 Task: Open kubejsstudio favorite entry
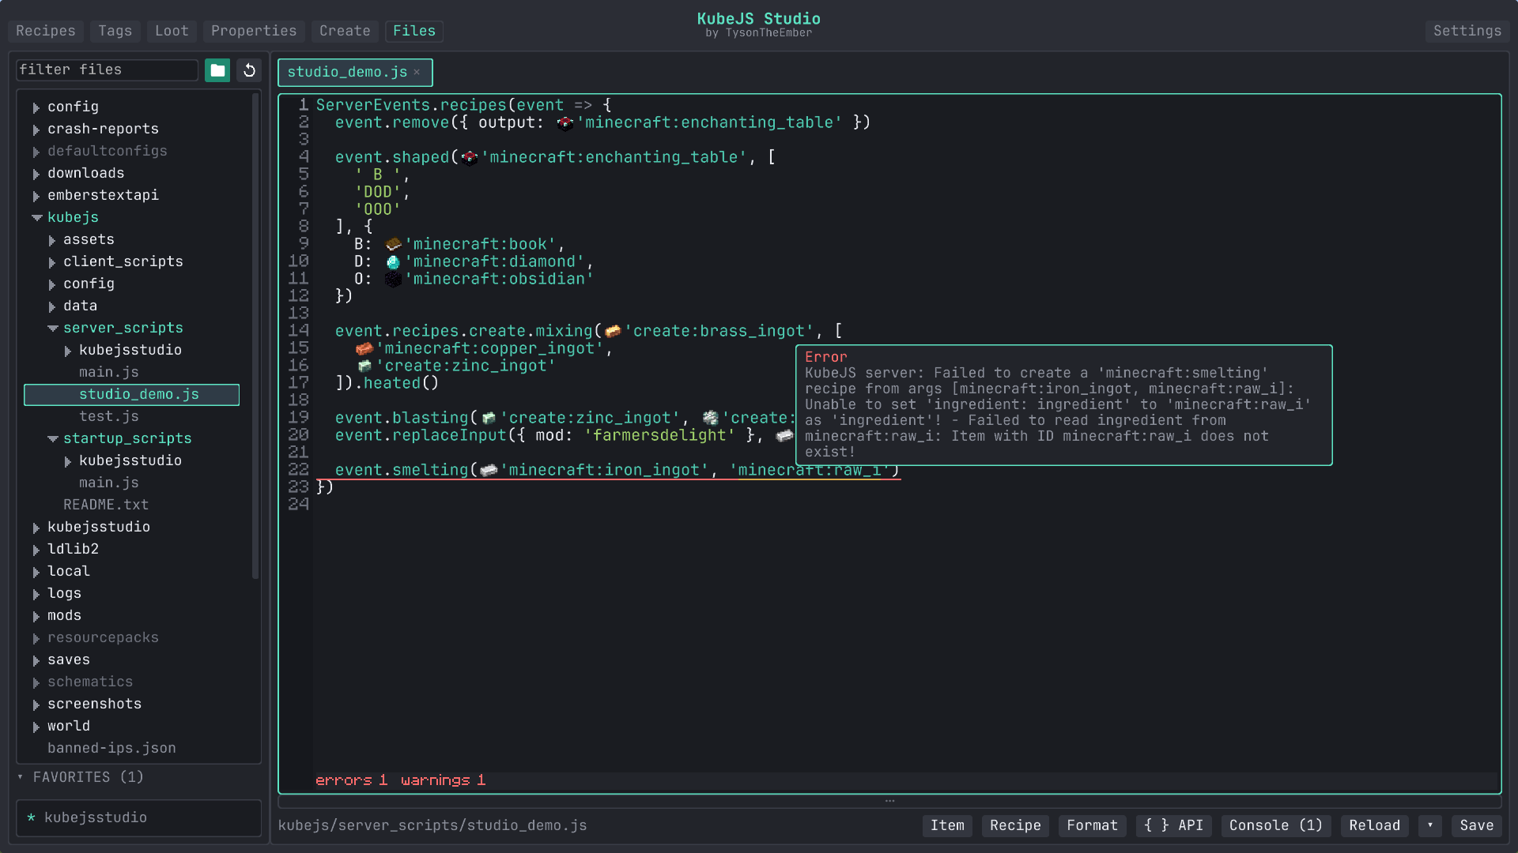point(139,817)
